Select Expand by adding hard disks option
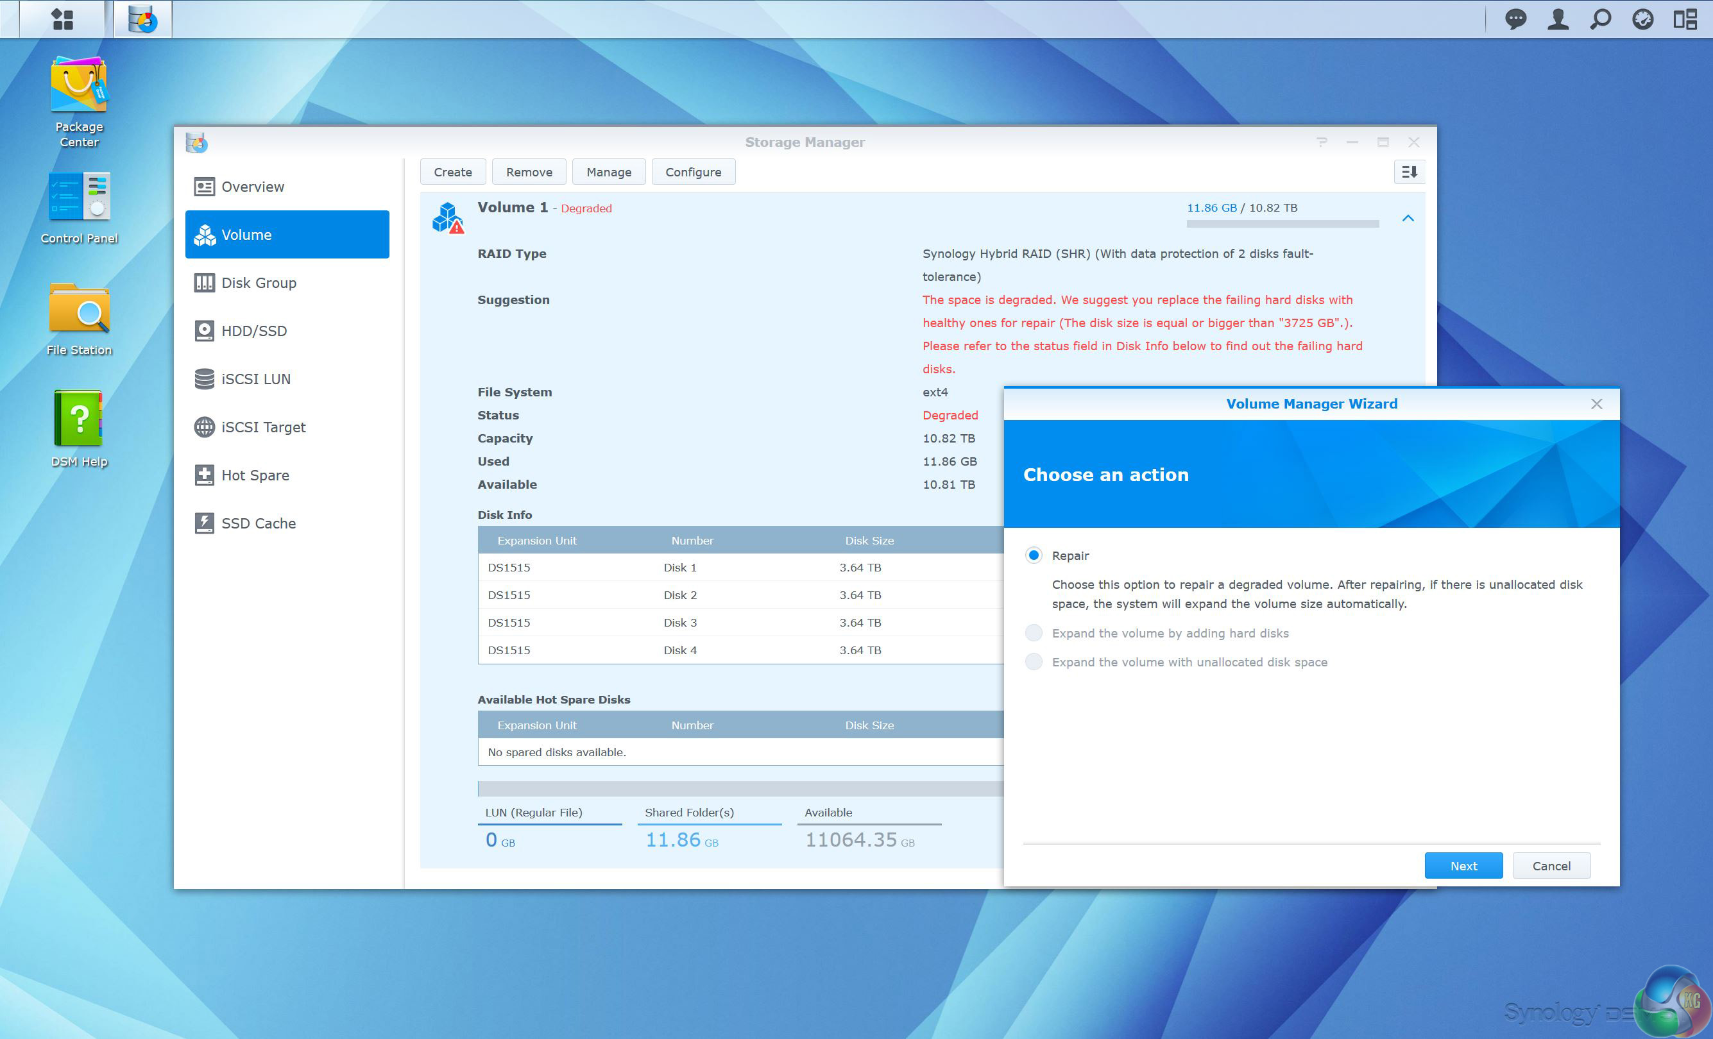The height and width of the screenshot is (1039, 1713). point(1034,633)
